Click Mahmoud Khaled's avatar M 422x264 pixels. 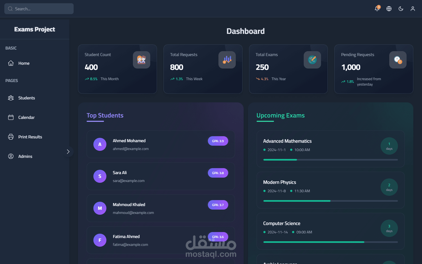pyautogui.click(x=100, y=208)
